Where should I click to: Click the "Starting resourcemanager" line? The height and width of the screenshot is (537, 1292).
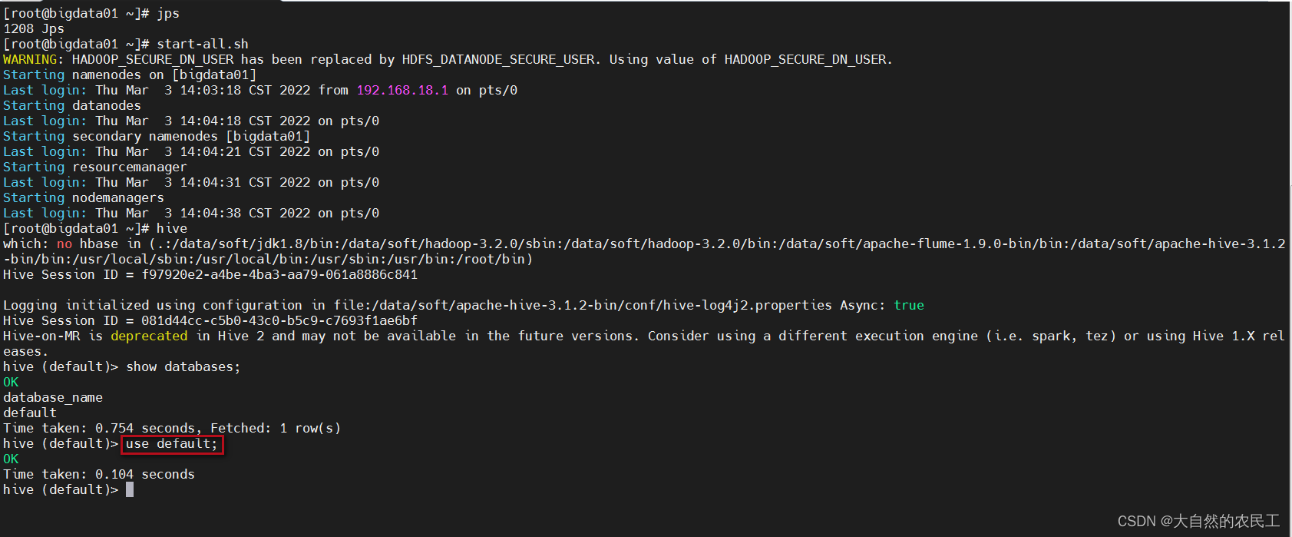(95, 167)
